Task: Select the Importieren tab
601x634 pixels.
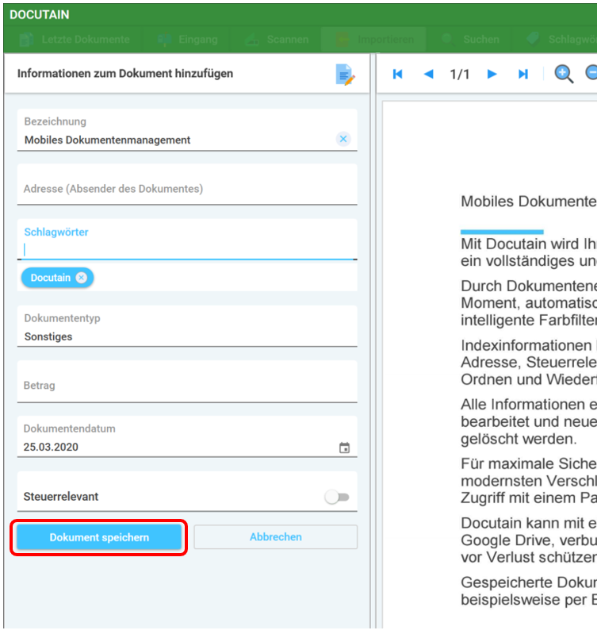Action: (374, 40)
